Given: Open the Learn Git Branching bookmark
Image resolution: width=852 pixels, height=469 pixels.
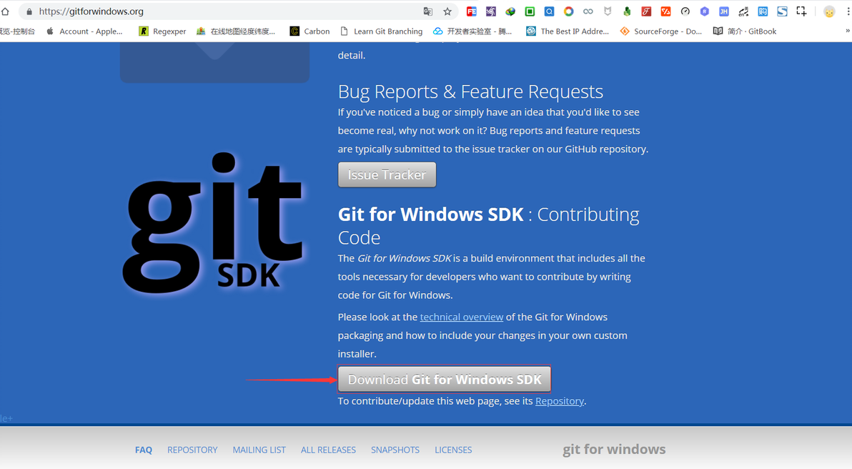Looking at the screenshot, I should click(381, 31).
